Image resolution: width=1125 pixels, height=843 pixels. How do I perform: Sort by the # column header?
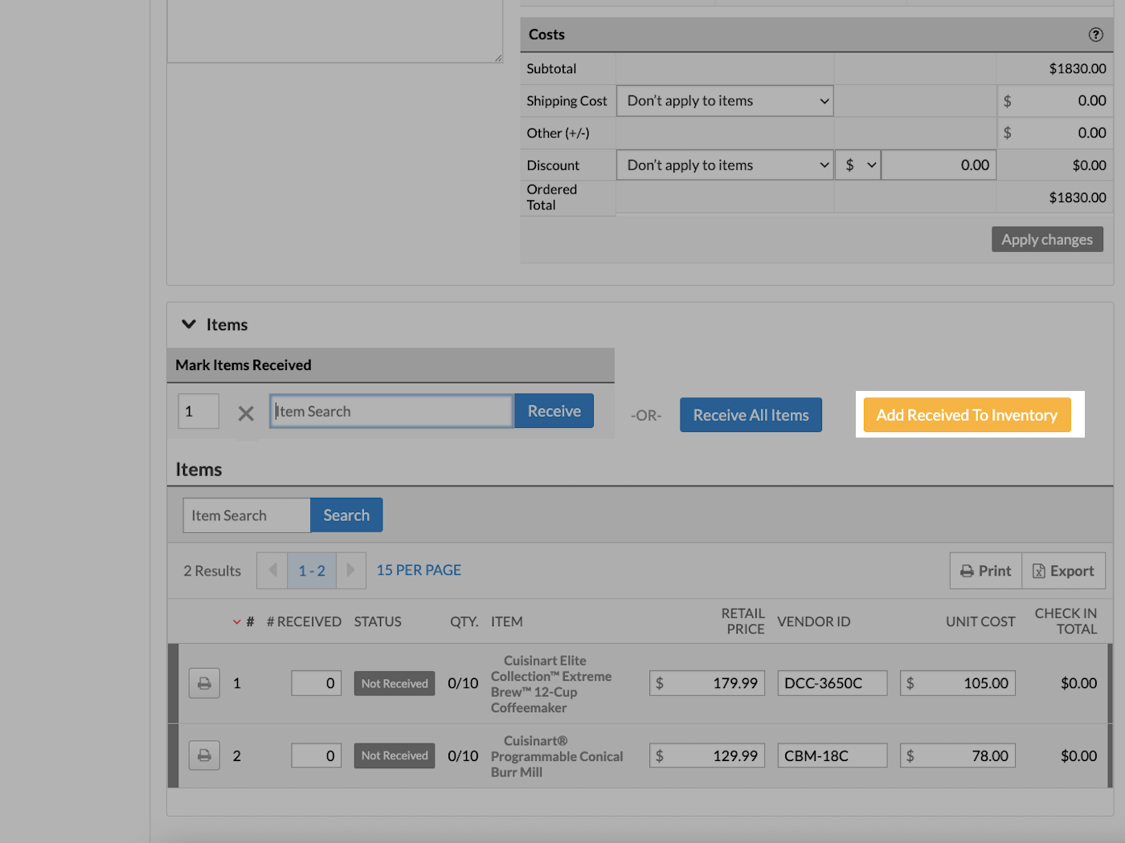click(249, 621)
